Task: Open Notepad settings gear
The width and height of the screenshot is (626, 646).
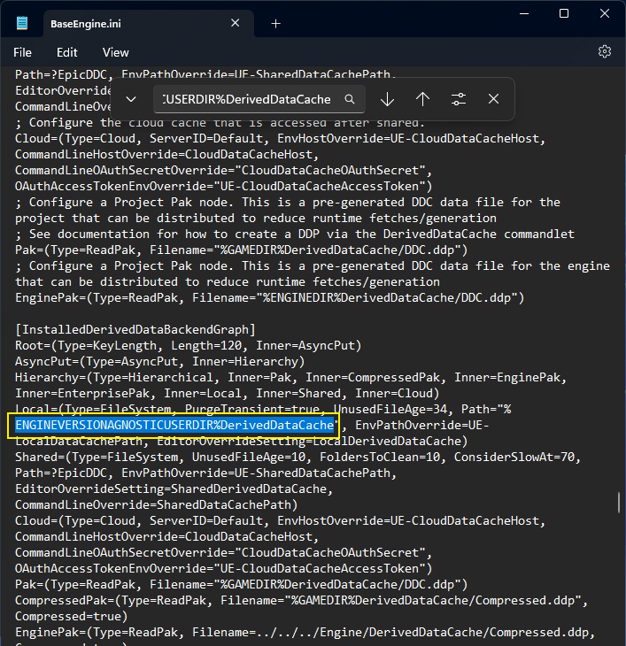Action: [x=605, y=52]
